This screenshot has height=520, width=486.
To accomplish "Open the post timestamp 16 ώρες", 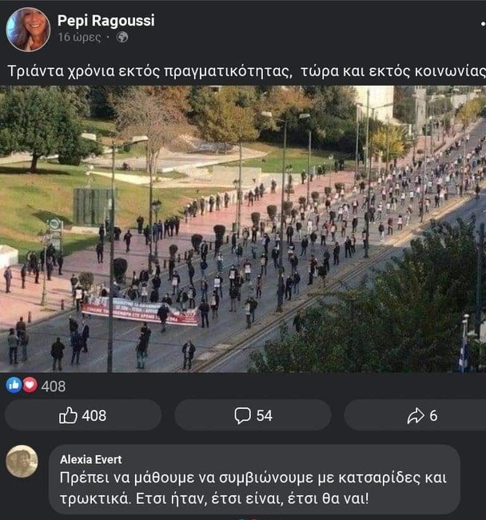I will [x=79, y=37].
